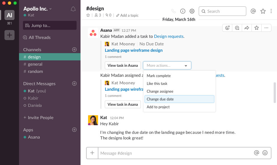
Task: Share the Asana message
Action: point(247,28)
